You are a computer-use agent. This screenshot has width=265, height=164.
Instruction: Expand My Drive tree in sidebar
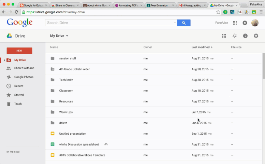[4, 60]
